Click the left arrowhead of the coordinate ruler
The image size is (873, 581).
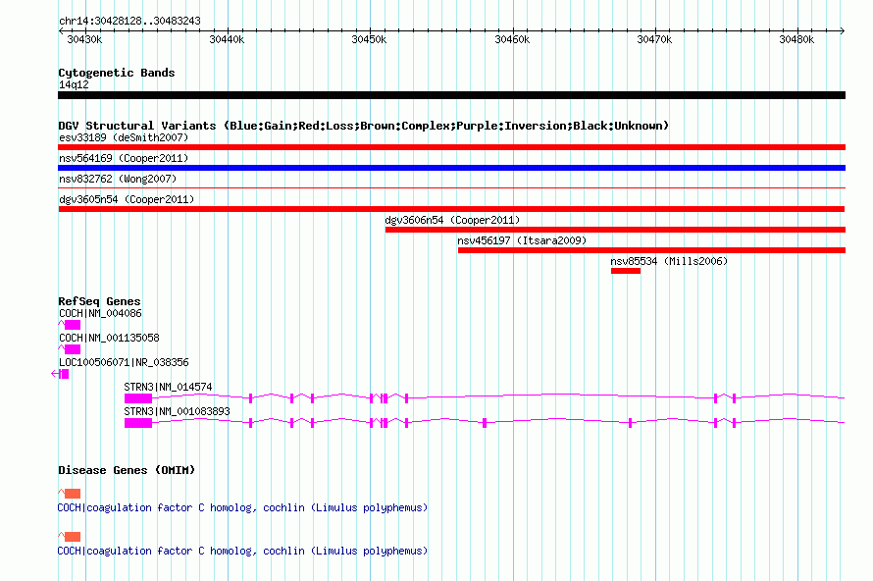tap(60, 30)
